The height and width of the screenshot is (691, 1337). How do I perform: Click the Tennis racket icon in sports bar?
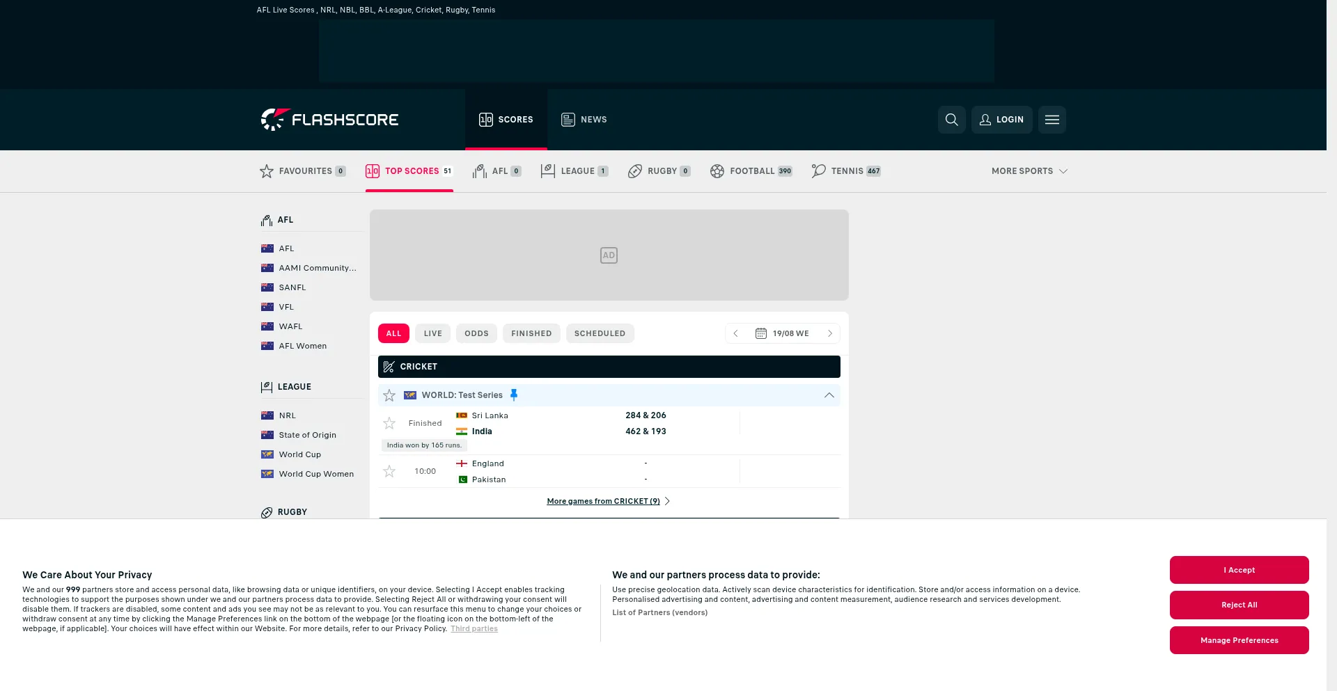pos(818,171)
